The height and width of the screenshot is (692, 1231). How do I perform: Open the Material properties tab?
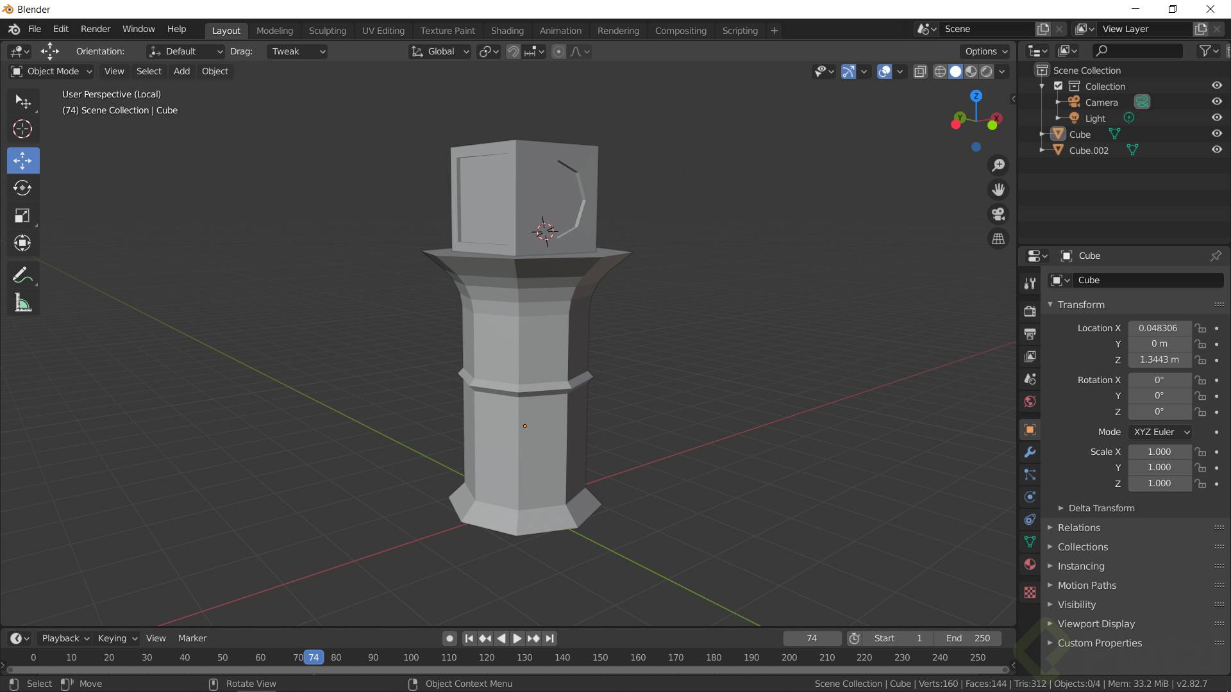click(x=1030, y=564)
